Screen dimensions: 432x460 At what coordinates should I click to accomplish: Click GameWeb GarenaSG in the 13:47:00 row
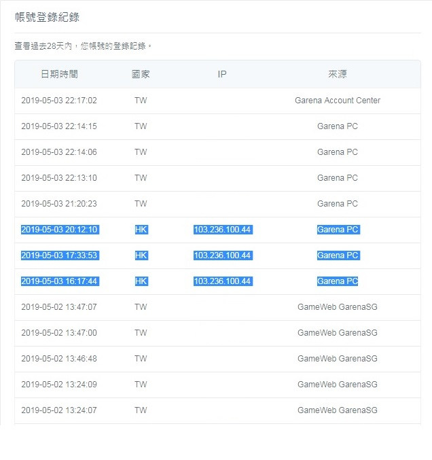point(337,333)
